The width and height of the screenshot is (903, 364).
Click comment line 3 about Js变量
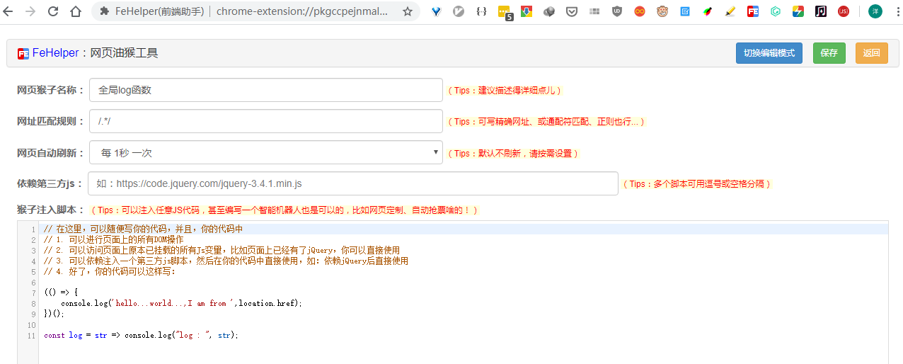click(x=222, y=250)
